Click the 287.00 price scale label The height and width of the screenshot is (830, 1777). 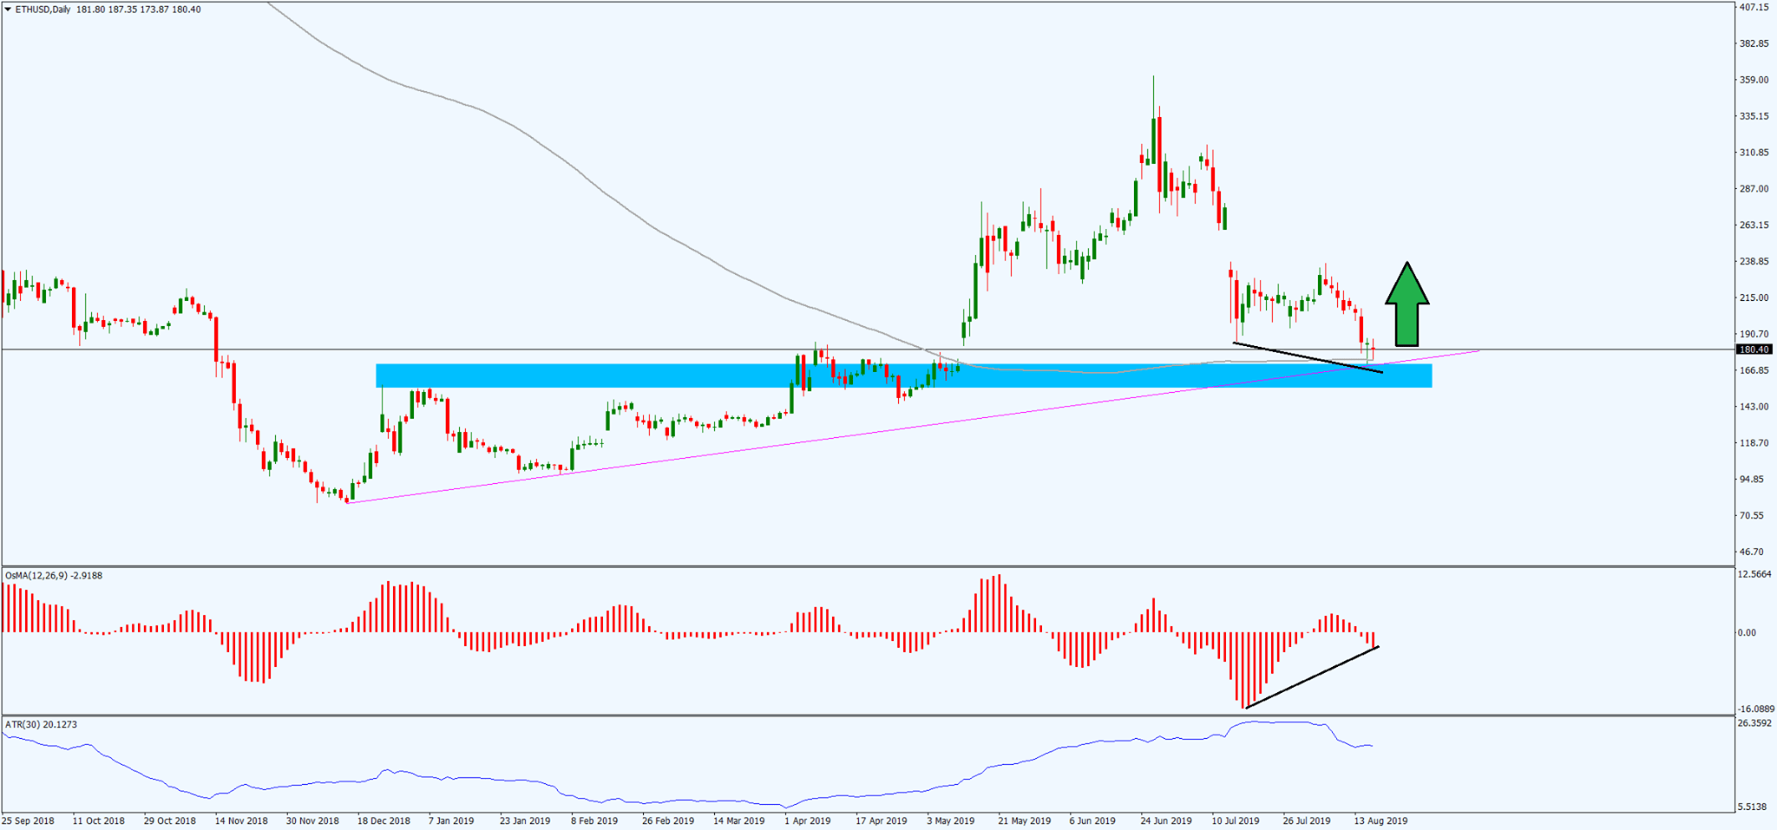tap(1754, 188)
